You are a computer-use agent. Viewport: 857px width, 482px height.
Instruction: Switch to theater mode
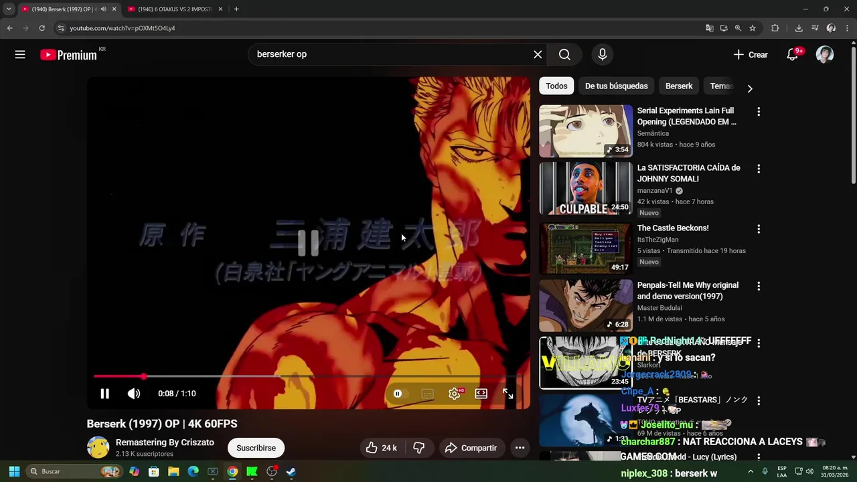click(481, 394)
